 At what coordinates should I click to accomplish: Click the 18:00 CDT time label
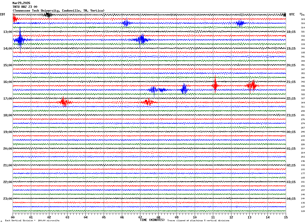click(x=8, y=115)
